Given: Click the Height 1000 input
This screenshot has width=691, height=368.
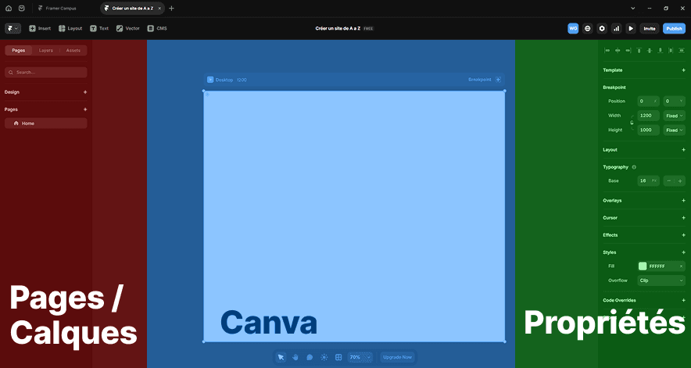Looking at the screenshot, I should tap(648, 130).
